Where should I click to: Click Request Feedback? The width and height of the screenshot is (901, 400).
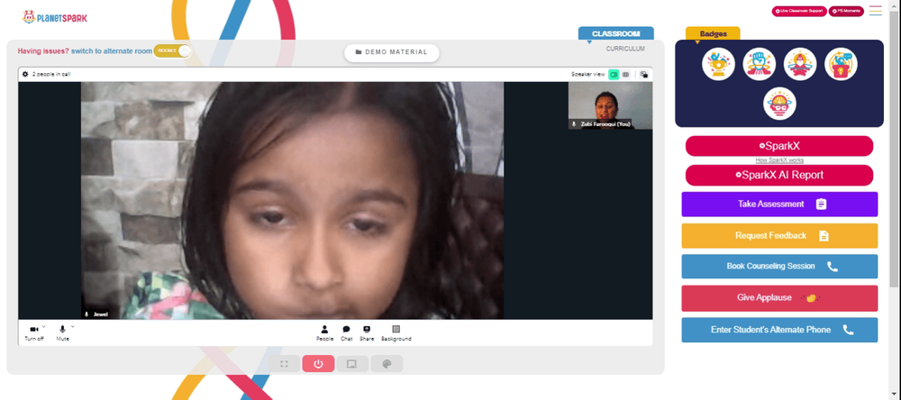779,236
